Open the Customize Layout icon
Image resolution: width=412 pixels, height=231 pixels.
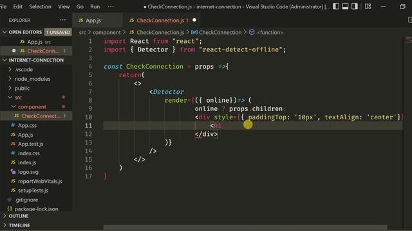(x=368, y=6)
